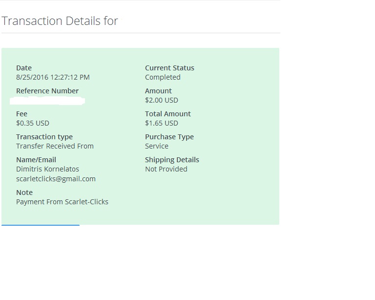
Task: Click the "Completed" status value
Action: click(163, 77)
